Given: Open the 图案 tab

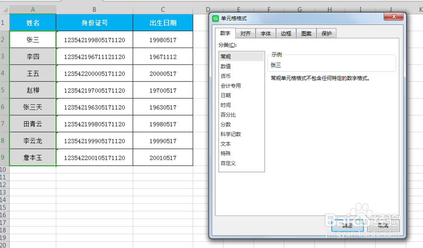Looking at the screenshot, I should [306, 33].
